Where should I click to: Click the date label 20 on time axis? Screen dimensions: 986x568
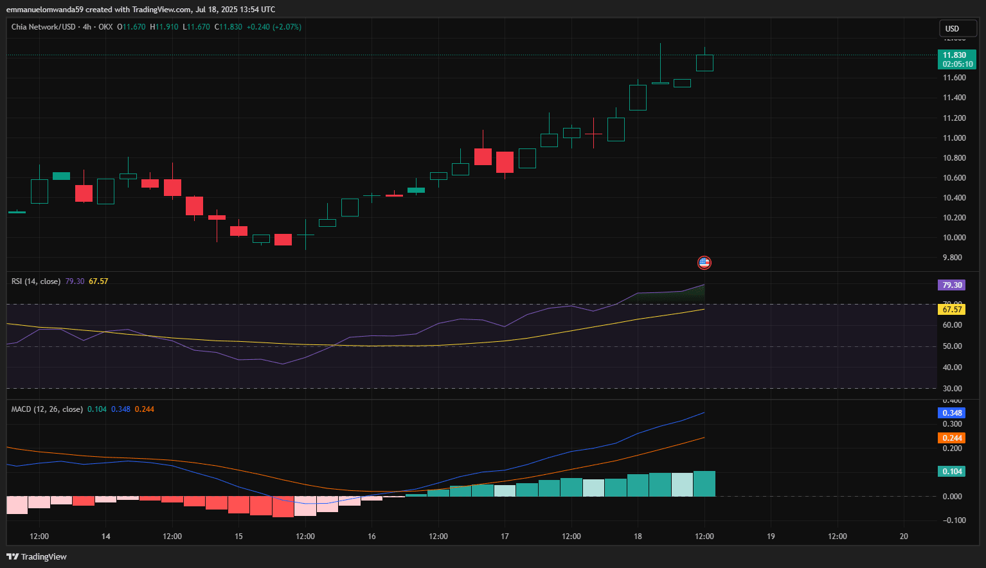[904, 537]
